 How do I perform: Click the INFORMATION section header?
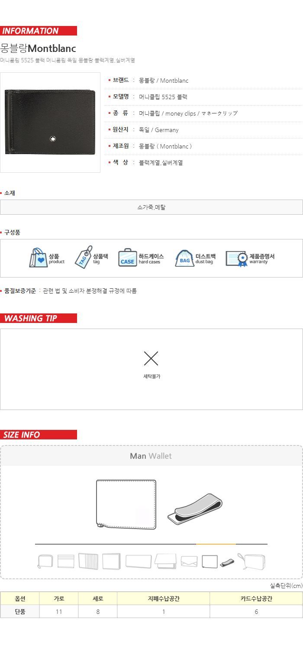(39, 31)
